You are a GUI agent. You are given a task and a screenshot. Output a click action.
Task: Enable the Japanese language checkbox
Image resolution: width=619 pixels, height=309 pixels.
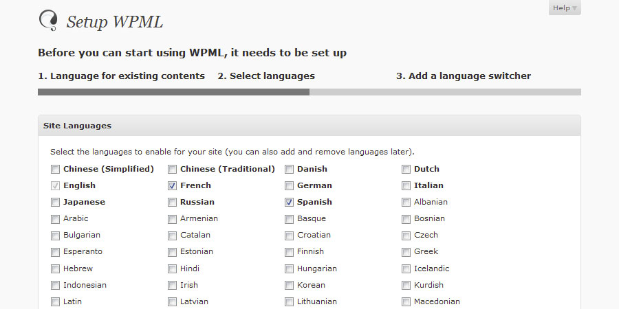(x=55, y=202)
